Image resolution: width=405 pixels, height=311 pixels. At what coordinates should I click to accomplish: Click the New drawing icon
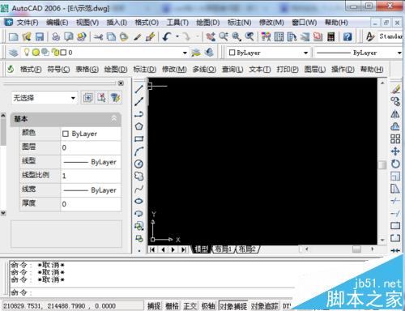click(x=13, y=36)
